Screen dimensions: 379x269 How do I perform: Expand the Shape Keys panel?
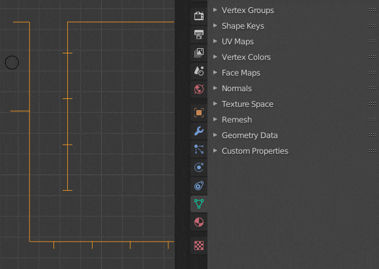(x=215, y=25)
